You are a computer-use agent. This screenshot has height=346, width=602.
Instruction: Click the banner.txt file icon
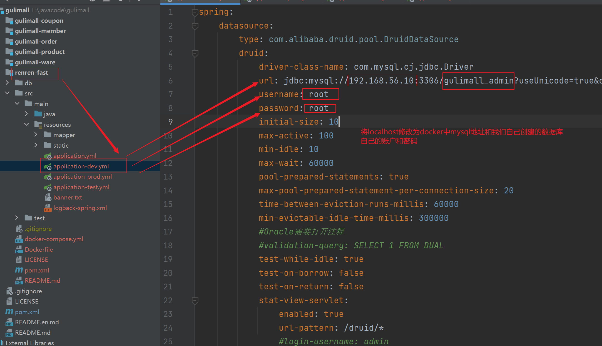coord(48,198)
